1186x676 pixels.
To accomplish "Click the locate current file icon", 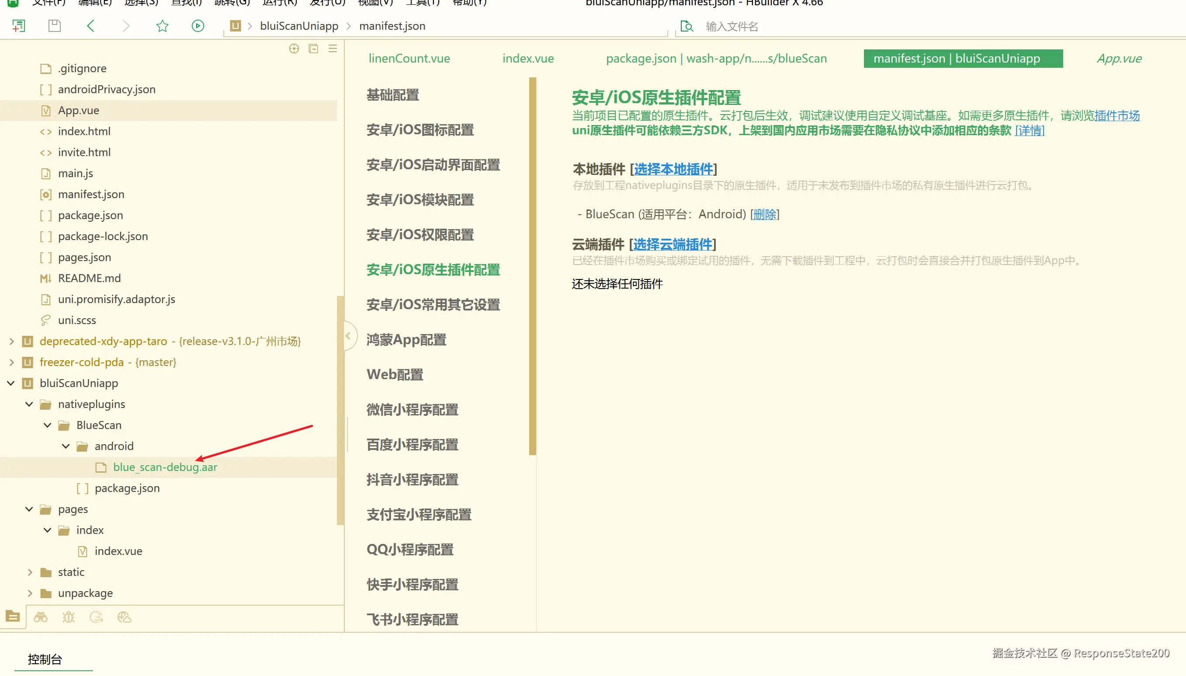I will pyautogui.click(x=294, y=49).
